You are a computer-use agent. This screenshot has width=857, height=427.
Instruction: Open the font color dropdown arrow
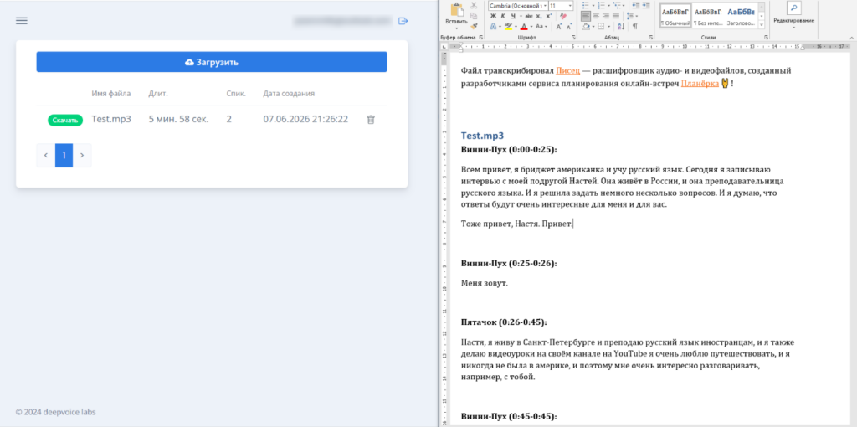pyautogui.click(x=531, y=26)
